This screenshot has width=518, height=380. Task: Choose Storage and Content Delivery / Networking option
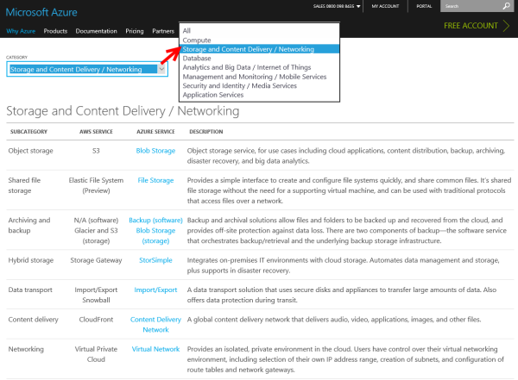pos(259,49)
